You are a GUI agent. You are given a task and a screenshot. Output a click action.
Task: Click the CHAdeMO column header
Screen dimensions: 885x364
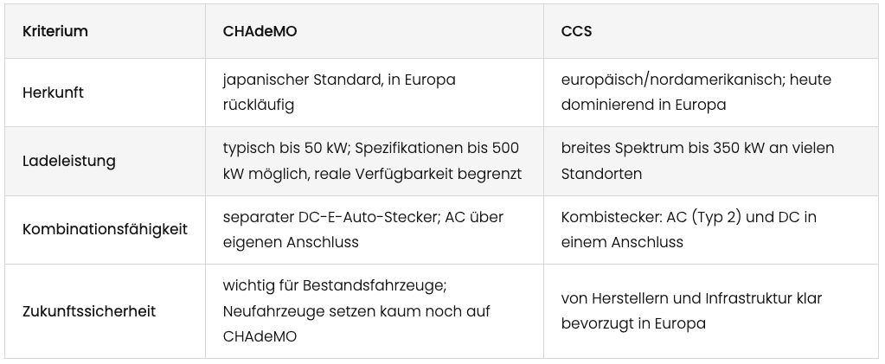coord(260,32)
